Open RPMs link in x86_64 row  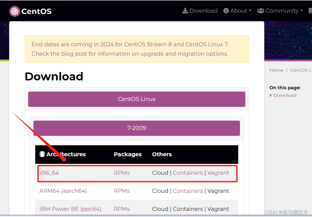[x=122, y=173]
